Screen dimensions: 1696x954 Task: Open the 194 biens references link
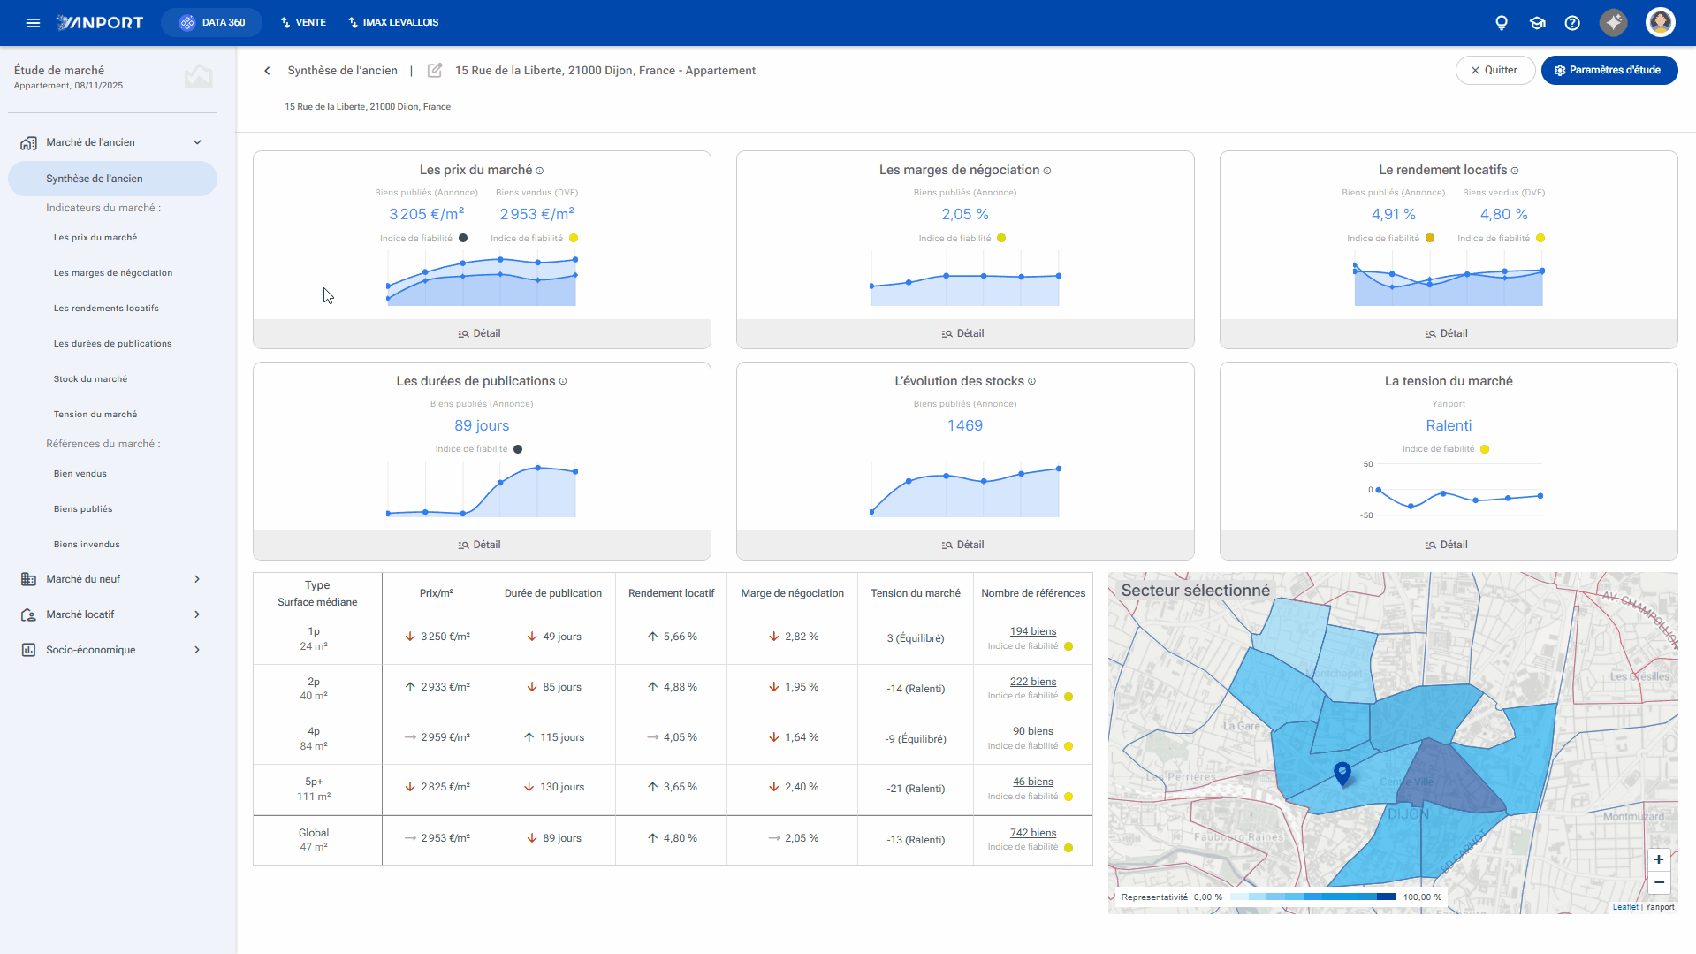click(x=1032, y=631)
